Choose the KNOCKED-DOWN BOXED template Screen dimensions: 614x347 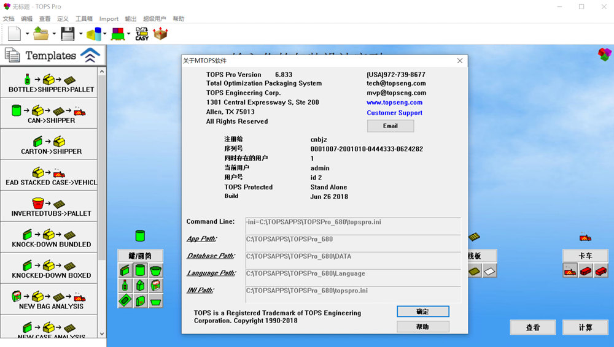pos(49,269)
